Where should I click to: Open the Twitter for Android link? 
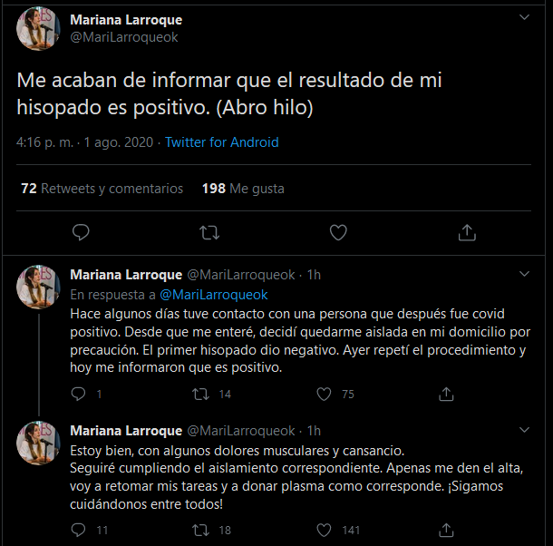(x=222, y=142)
